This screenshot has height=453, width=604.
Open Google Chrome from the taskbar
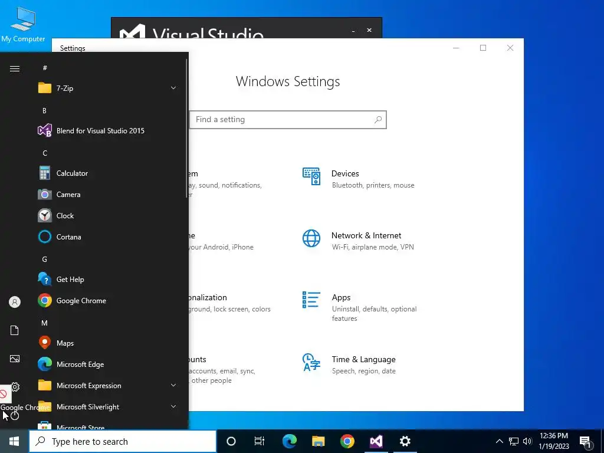pos(347,441)
